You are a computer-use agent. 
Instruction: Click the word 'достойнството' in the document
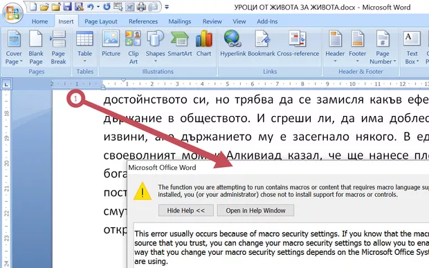145,99
